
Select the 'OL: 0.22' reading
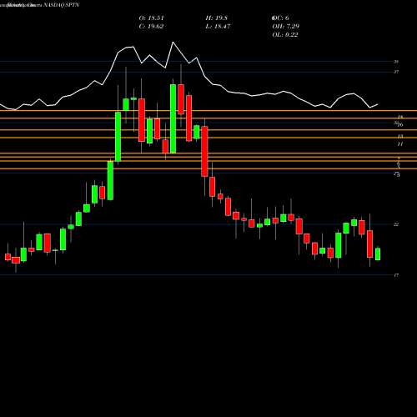tap(285, 35)
